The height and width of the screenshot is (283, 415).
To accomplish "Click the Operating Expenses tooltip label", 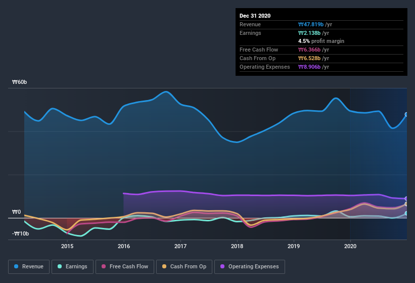I will (265, 67).
